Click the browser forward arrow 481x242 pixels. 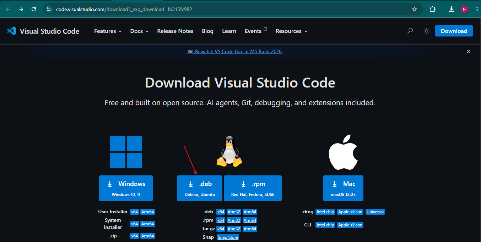(21, 9)
